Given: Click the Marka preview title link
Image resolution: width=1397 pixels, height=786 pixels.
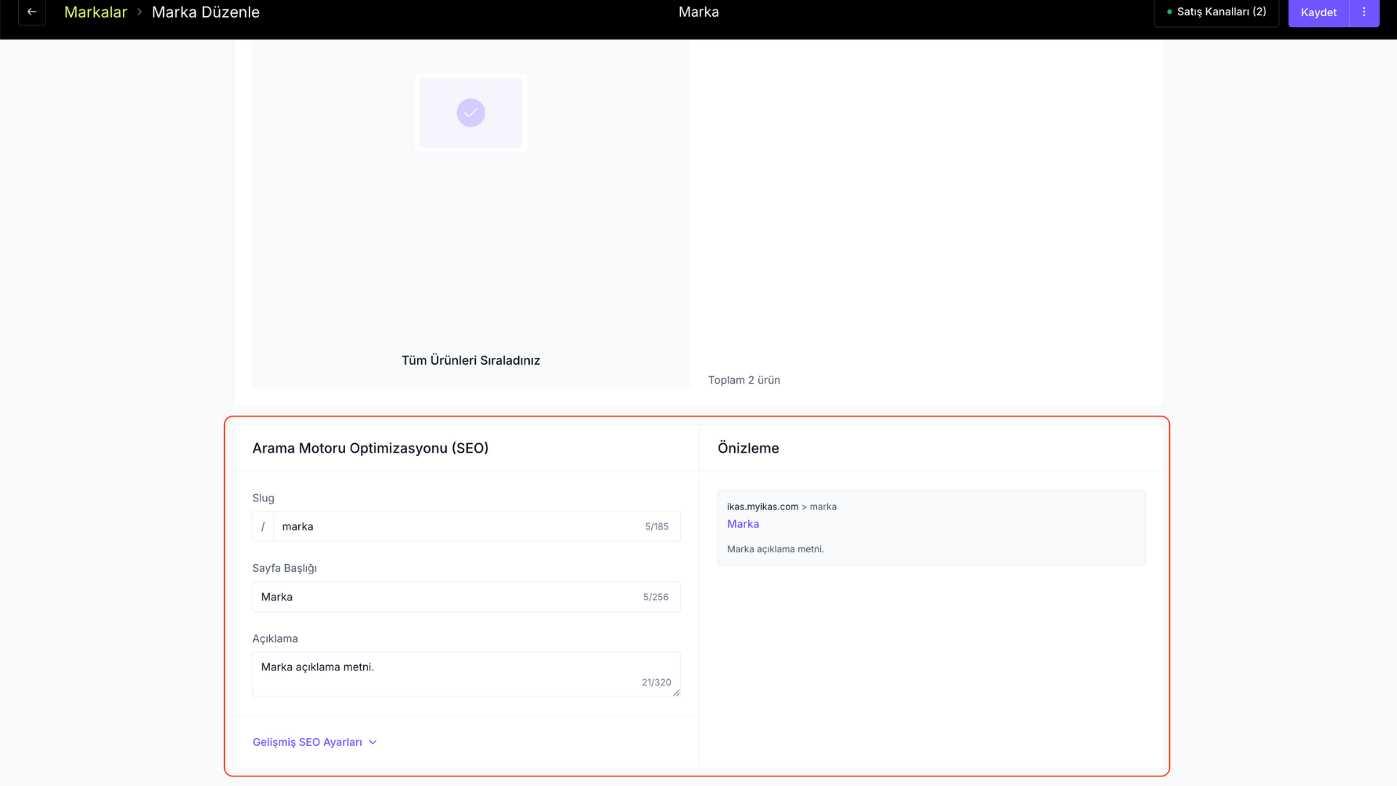Looking at the screenshot, I should [743, 524].
